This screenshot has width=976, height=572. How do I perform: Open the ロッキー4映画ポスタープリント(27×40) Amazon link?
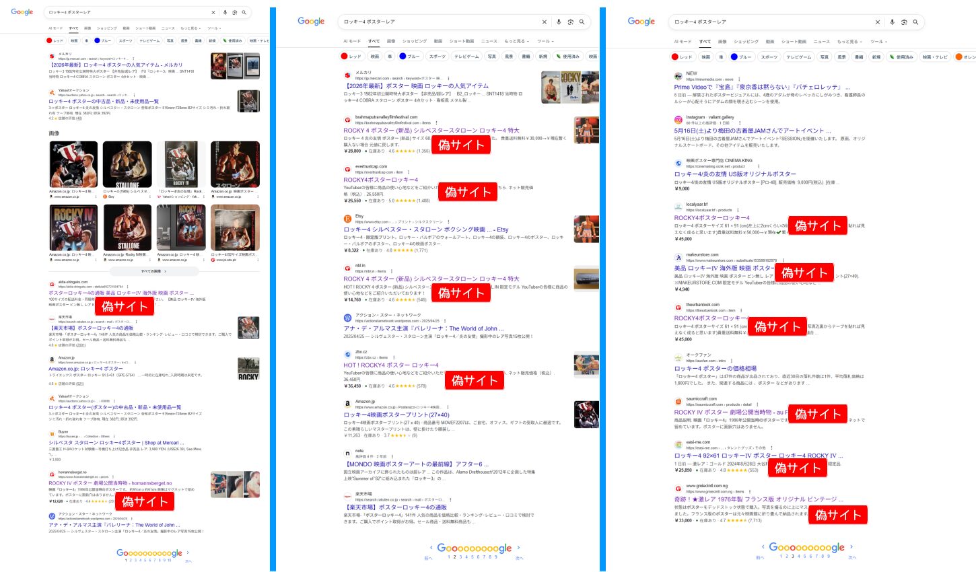tap(396, 415)
